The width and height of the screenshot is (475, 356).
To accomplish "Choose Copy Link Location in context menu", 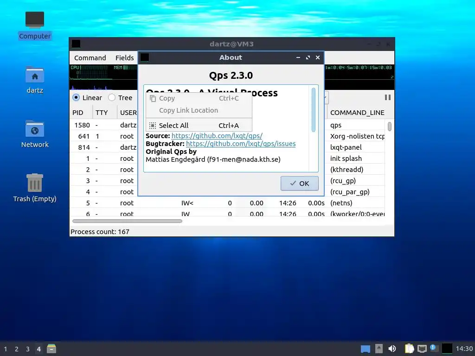I will (199, 110).
